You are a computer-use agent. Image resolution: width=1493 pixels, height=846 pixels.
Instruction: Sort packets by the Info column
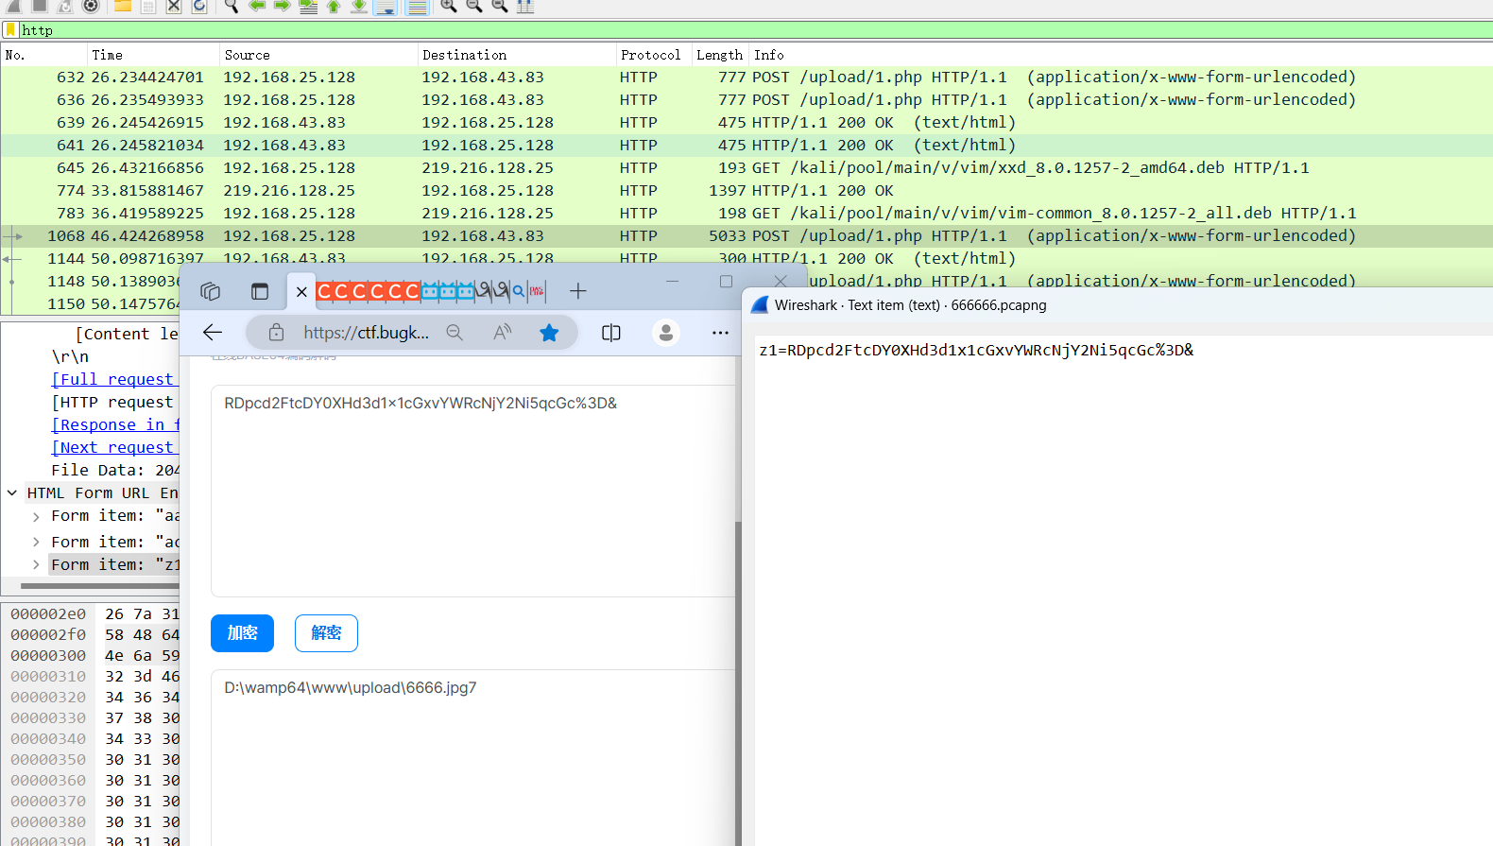pos(1121,55)
